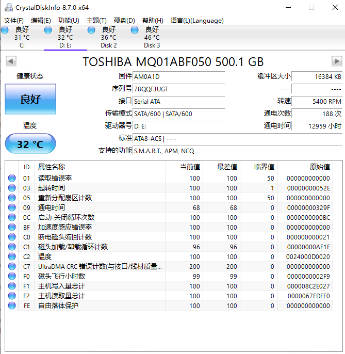Go to previous disk with left arrow

click(11, 61)
